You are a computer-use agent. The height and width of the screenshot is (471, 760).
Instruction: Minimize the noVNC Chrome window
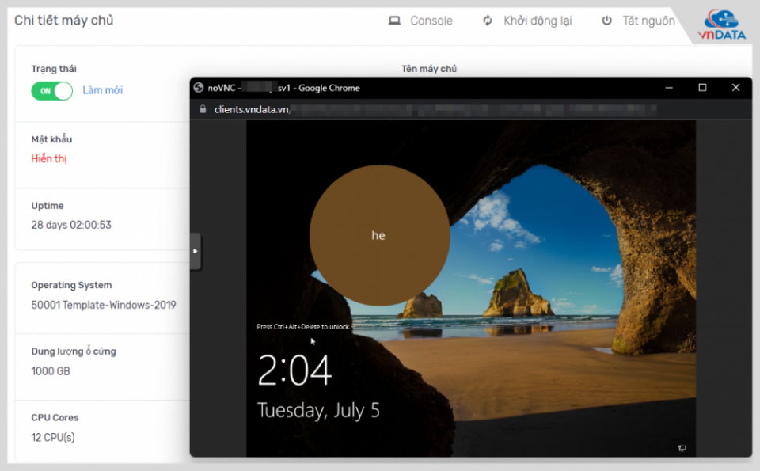tap(669, 88)
